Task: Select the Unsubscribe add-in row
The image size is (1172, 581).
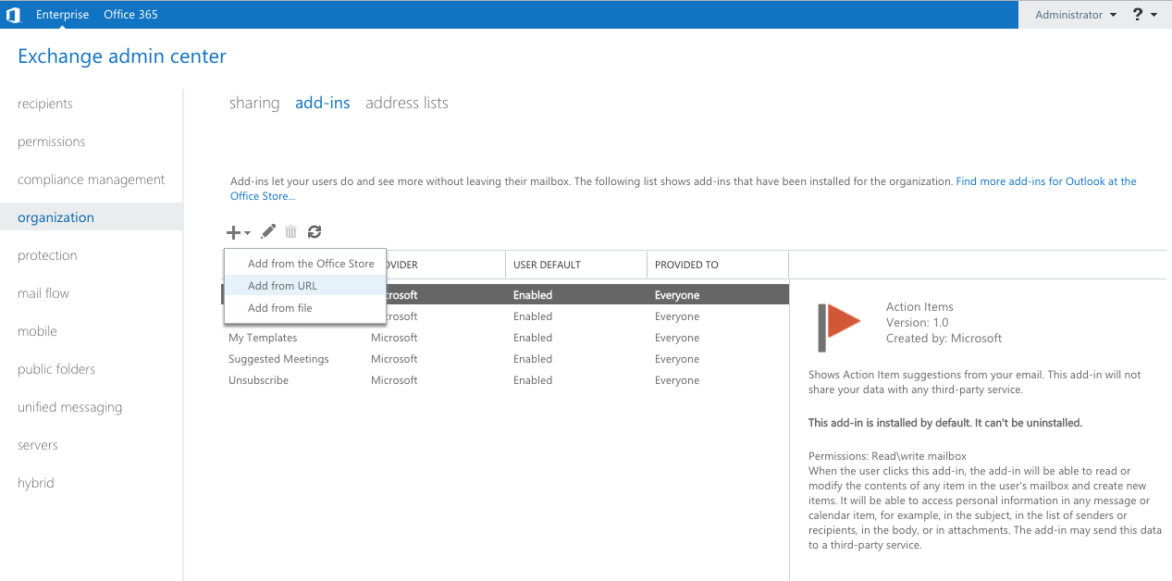Action: pos(505,380)
